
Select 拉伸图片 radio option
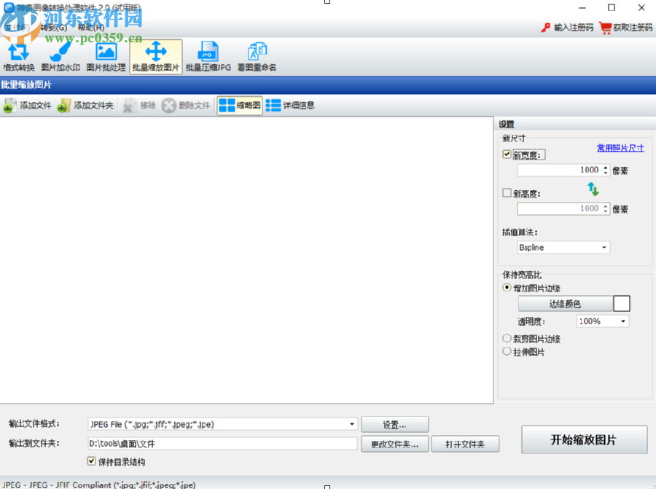(x=507, y=351)
